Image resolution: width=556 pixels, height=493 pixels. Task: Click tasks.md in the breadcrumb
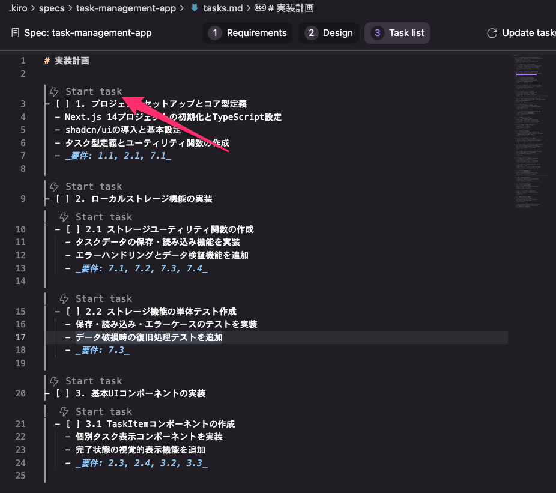pos(223,8)
